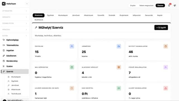Screen dimensions: 179x101
Task: Select the Enyém filter
Action: pyautogui.click(x=133, y=6)
